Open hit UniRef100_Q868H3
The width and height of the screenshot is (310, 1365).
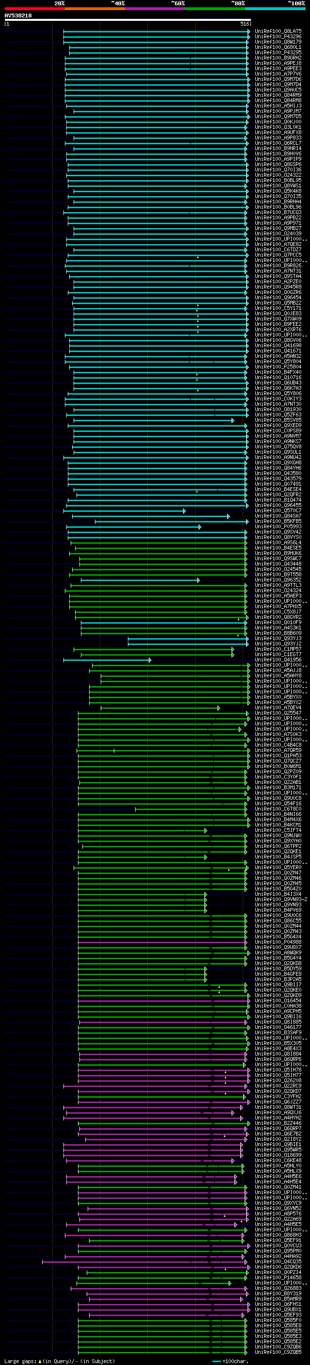pyautogui.click(x=278, y=1235)
